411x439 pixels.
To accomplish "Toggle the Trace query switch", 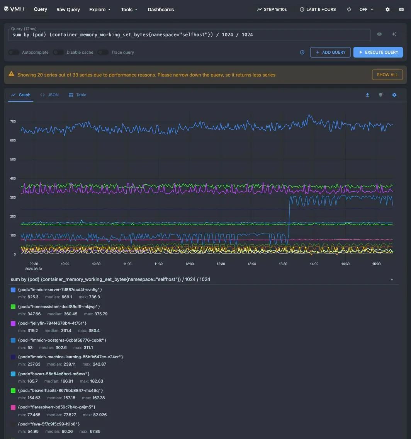I will (x=103, y=52).
